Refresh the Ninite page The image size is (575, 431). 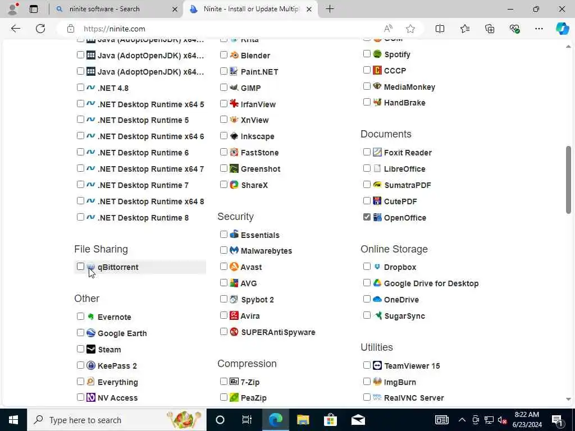[40, 29]
